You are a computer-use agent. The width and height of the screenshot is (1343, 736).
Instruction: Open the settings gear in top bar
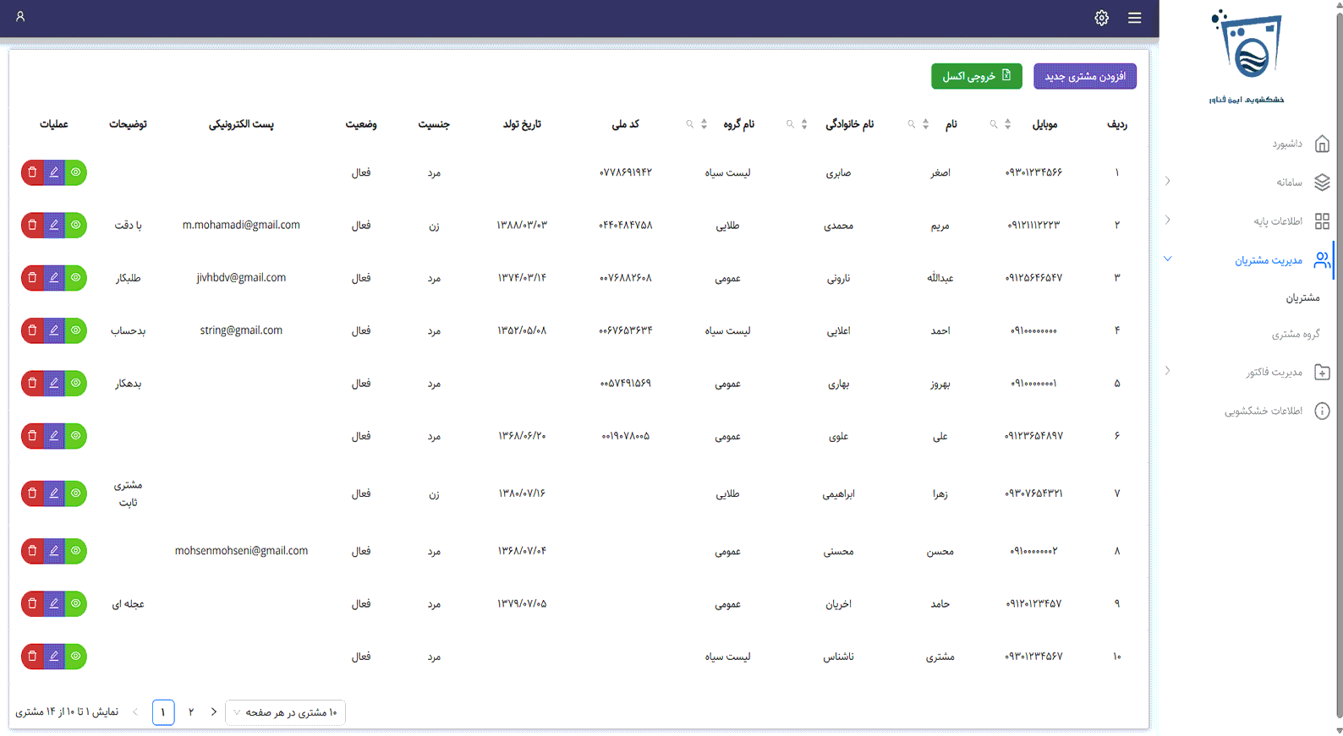coord(1101,18)
